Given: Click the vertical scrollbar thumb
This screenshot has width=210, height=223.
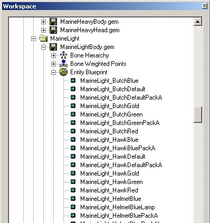Looking at the screenshot, I should [x=198, y=114].
